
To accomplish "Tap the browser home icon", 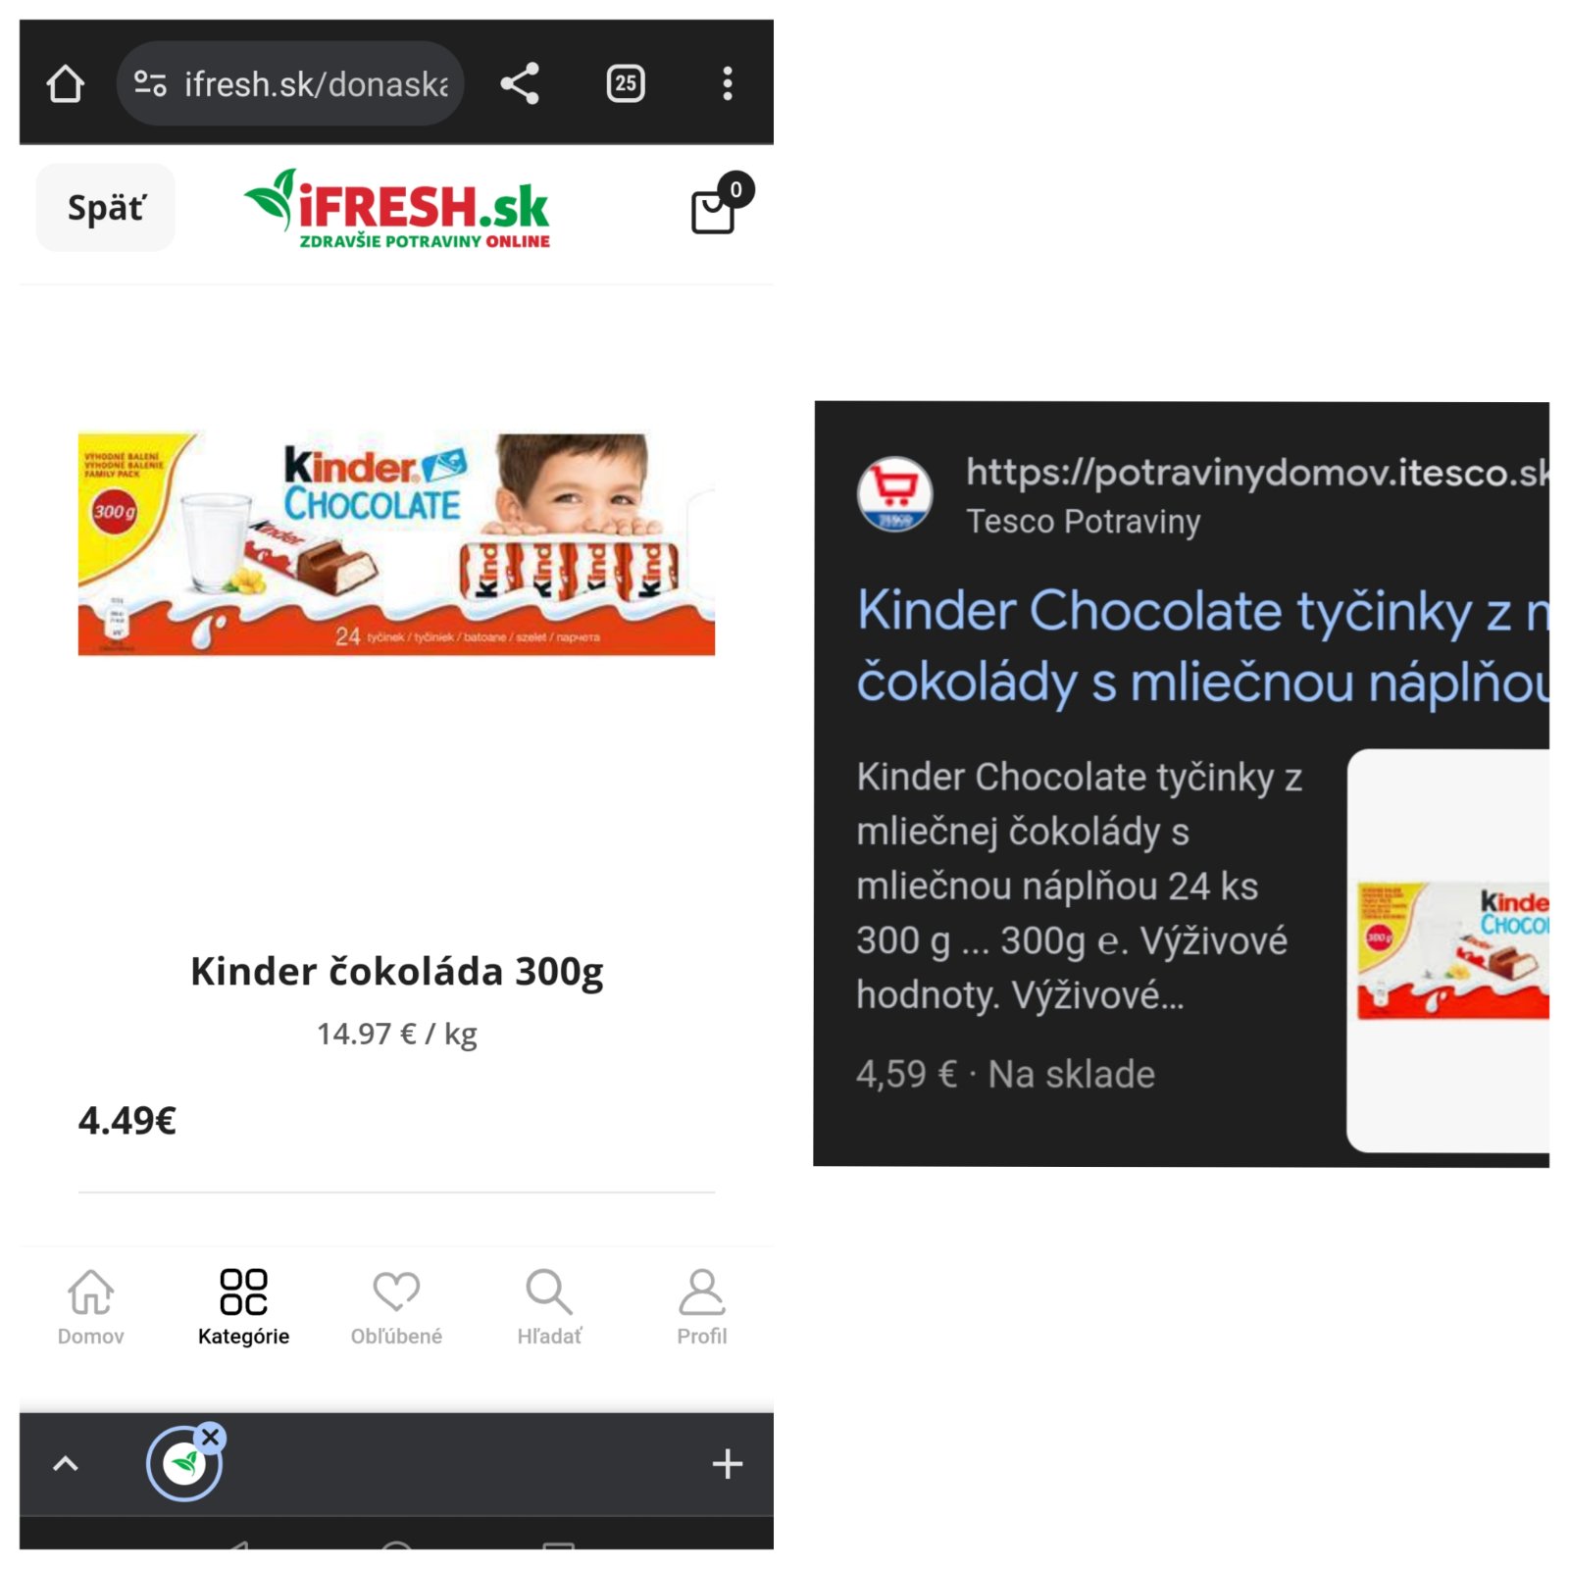I will [65, 83].
